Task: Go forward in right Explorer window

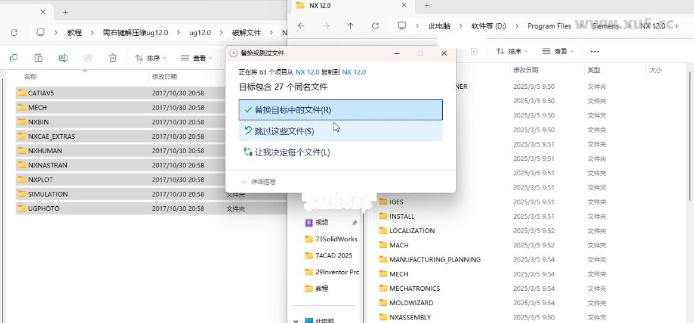Action: (326, 26)
